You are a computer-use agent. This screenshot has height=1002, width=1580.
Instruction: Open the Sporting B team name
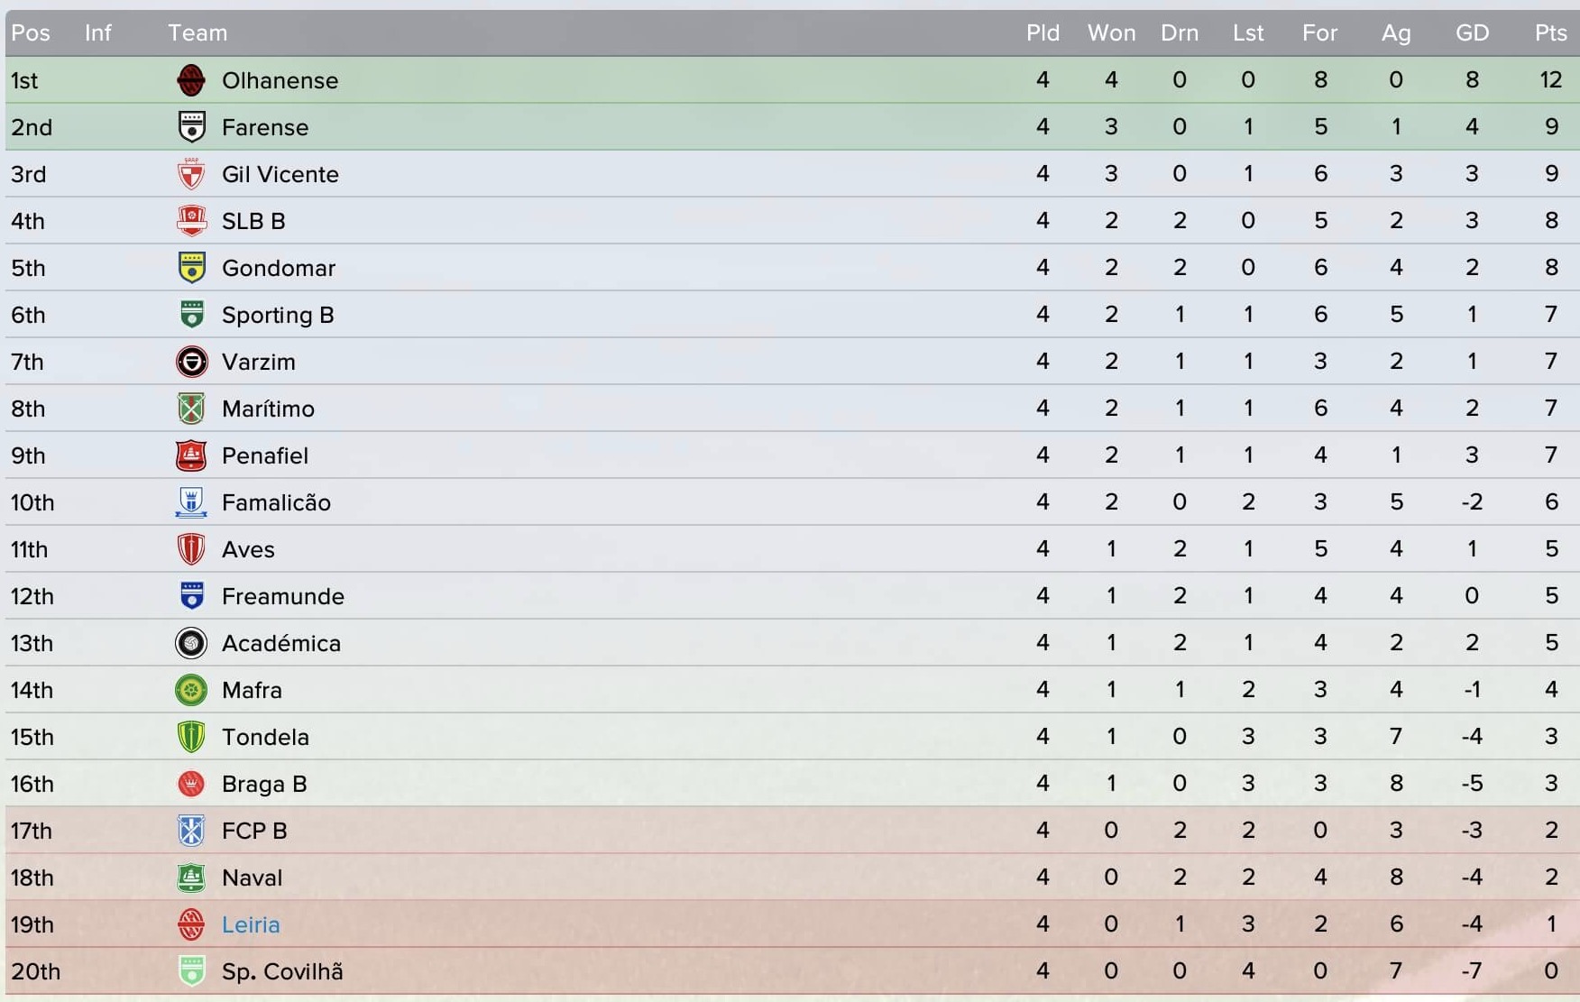(278, 315)
